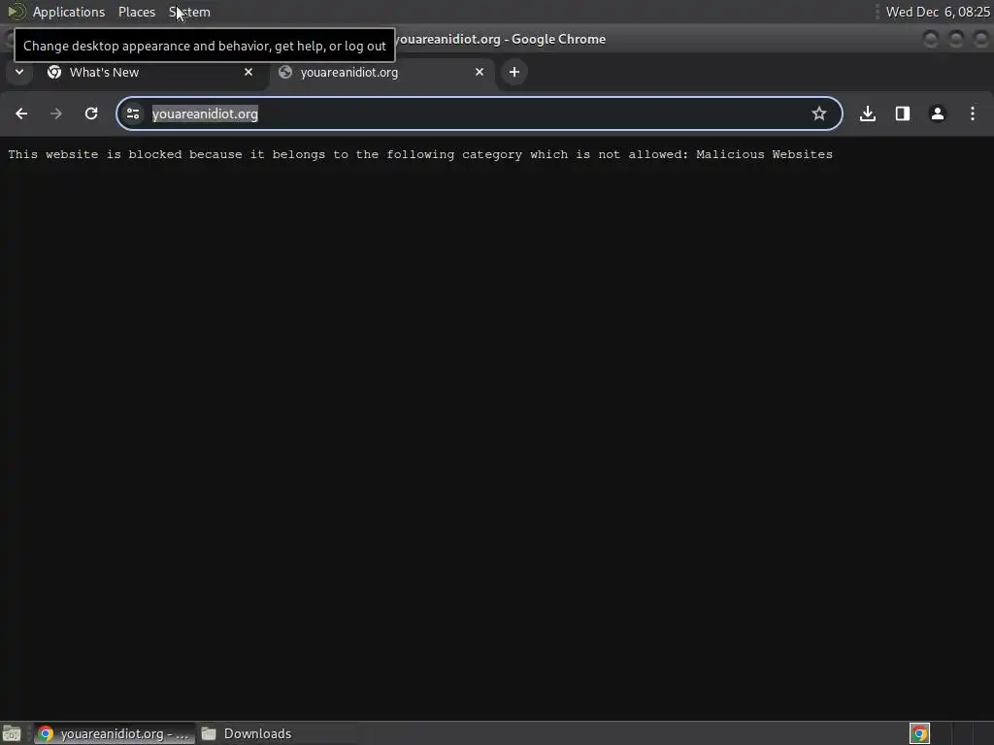Select the youareanidiot.org tab
Viewport: 994px width, 745px height.
[381, 72]
